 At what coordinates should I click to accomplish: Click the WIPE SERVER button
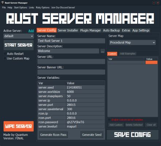(19, 126)
